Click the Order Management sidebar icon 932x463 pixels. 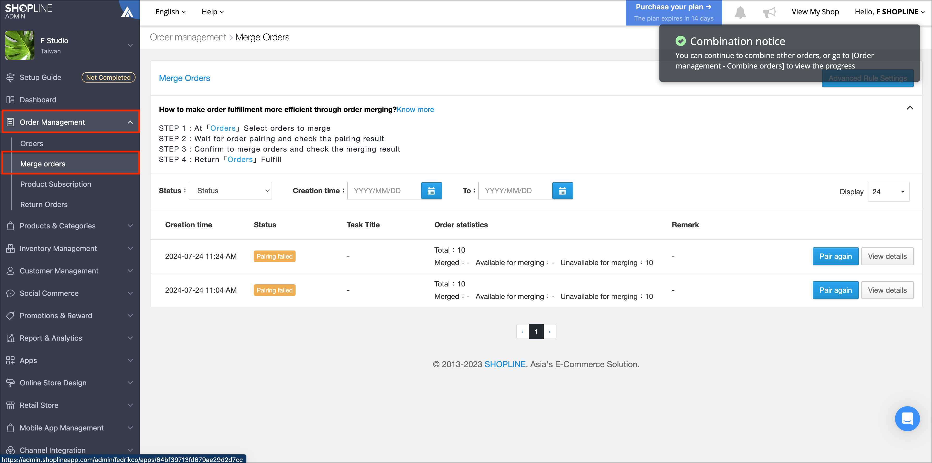pos(10,122)
